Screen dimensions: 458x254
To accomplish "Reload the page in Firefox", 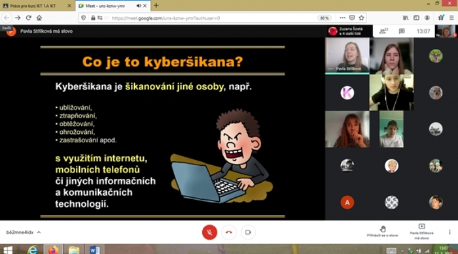I will (x=28, y=18).
